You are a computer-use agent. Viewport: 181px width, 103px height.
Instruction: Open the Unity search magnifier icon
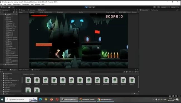159,7
